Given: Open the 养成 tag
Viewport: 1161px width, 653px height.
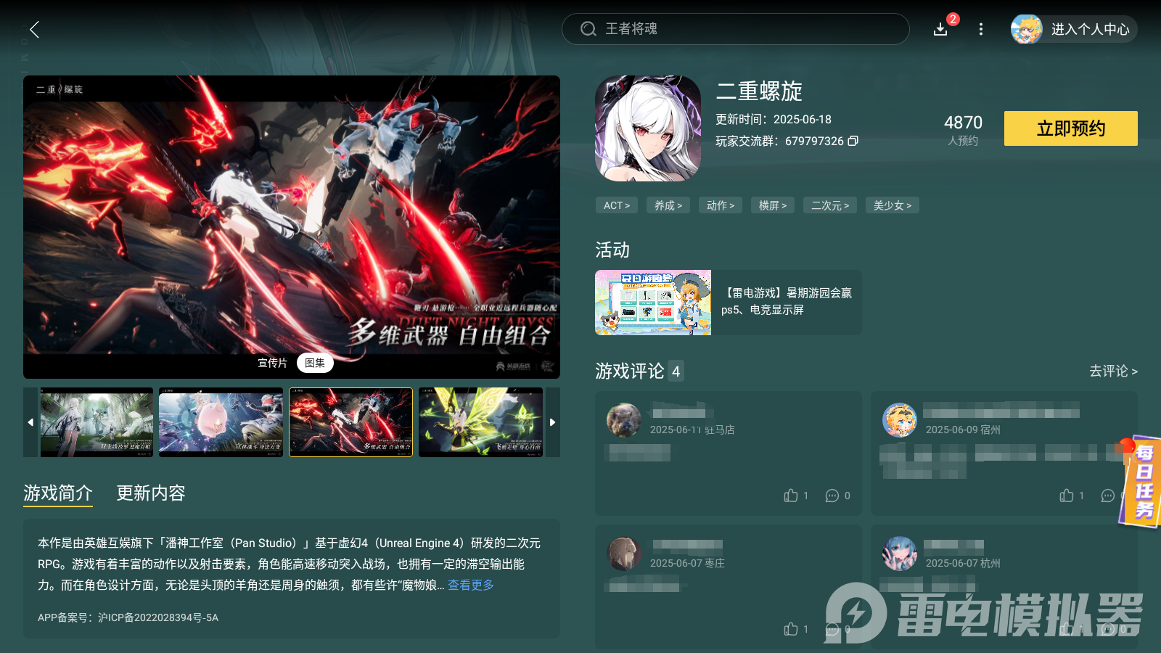Looking at the screenshot, I should pyautogui.click(x=668, y=205).
